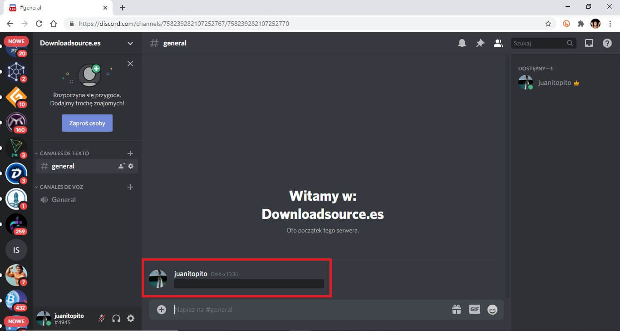This screenshot has width=620, height=331.
Task: Click the orange extension icon in toolbar
Action: (566, 24)
